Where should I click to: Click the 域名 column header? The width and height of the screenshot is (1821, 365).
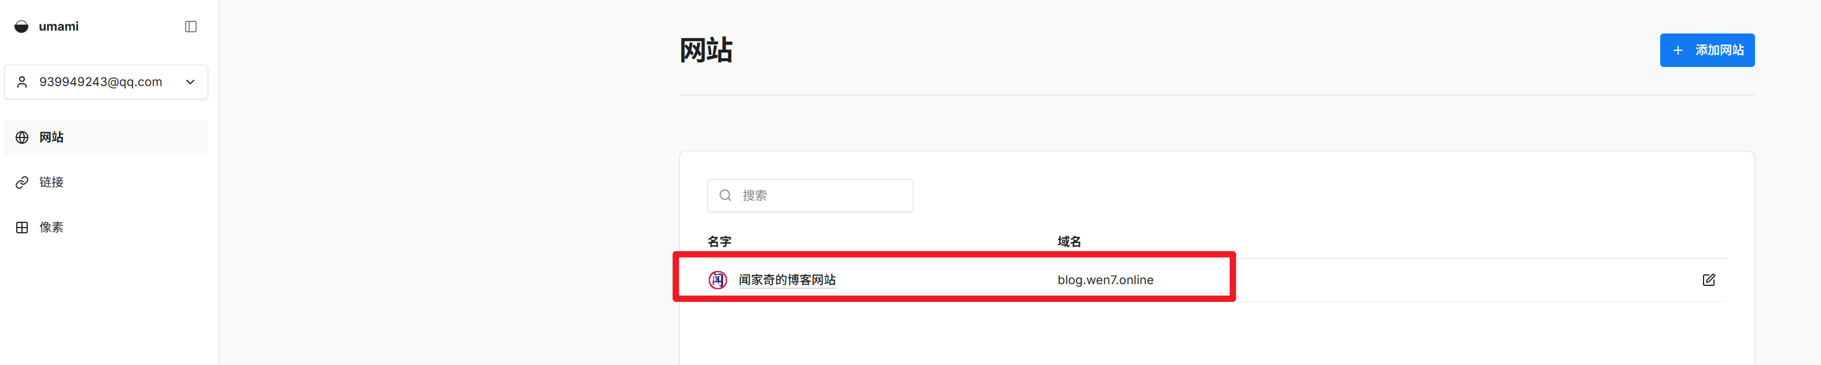1069,241
